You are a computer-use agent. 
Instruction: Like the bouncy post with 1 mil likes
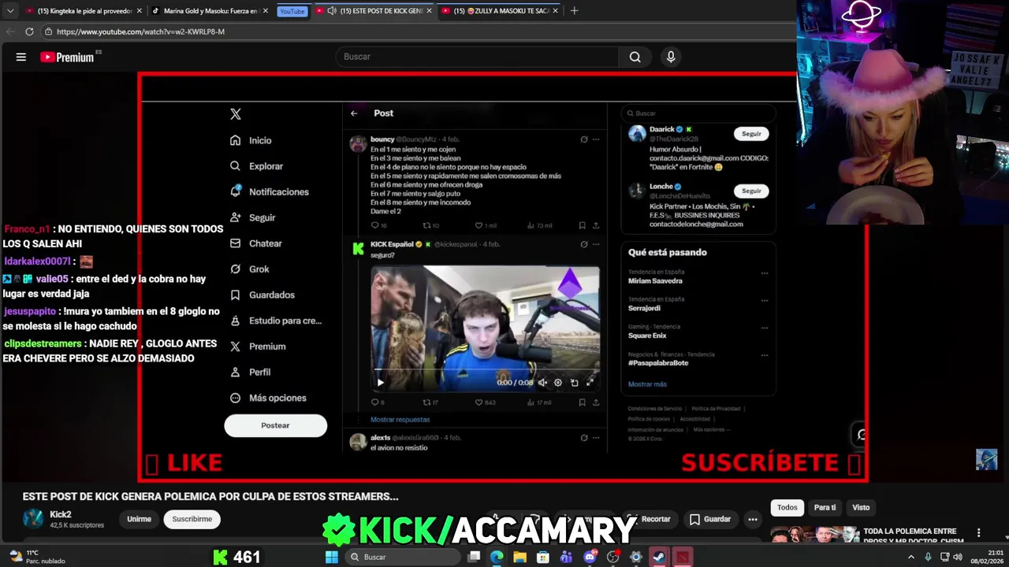coord(486,225)
